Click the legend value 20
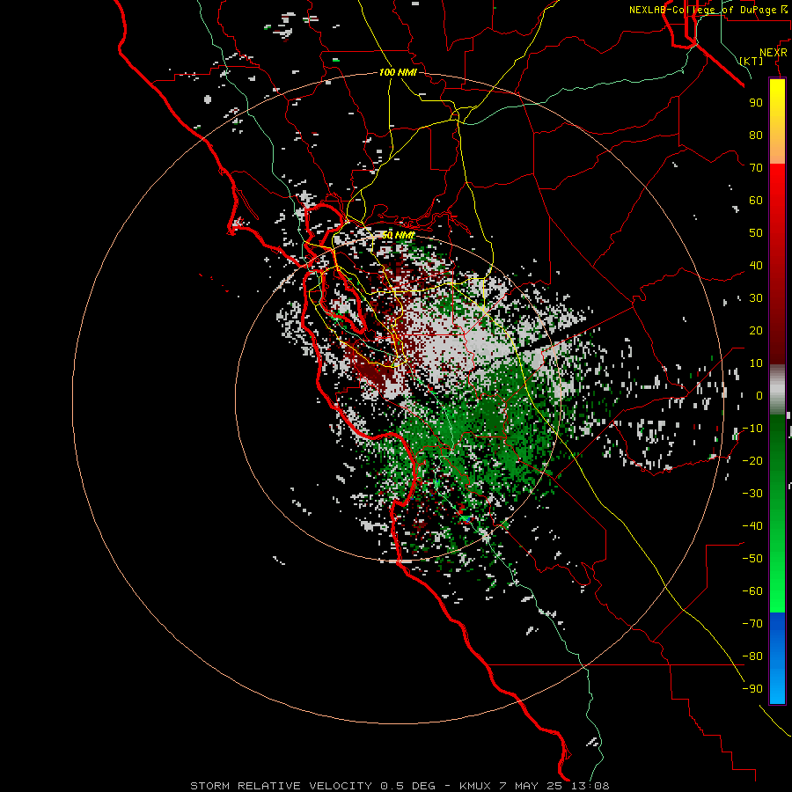Screen dimensions: 792x792 coord(756,331)
